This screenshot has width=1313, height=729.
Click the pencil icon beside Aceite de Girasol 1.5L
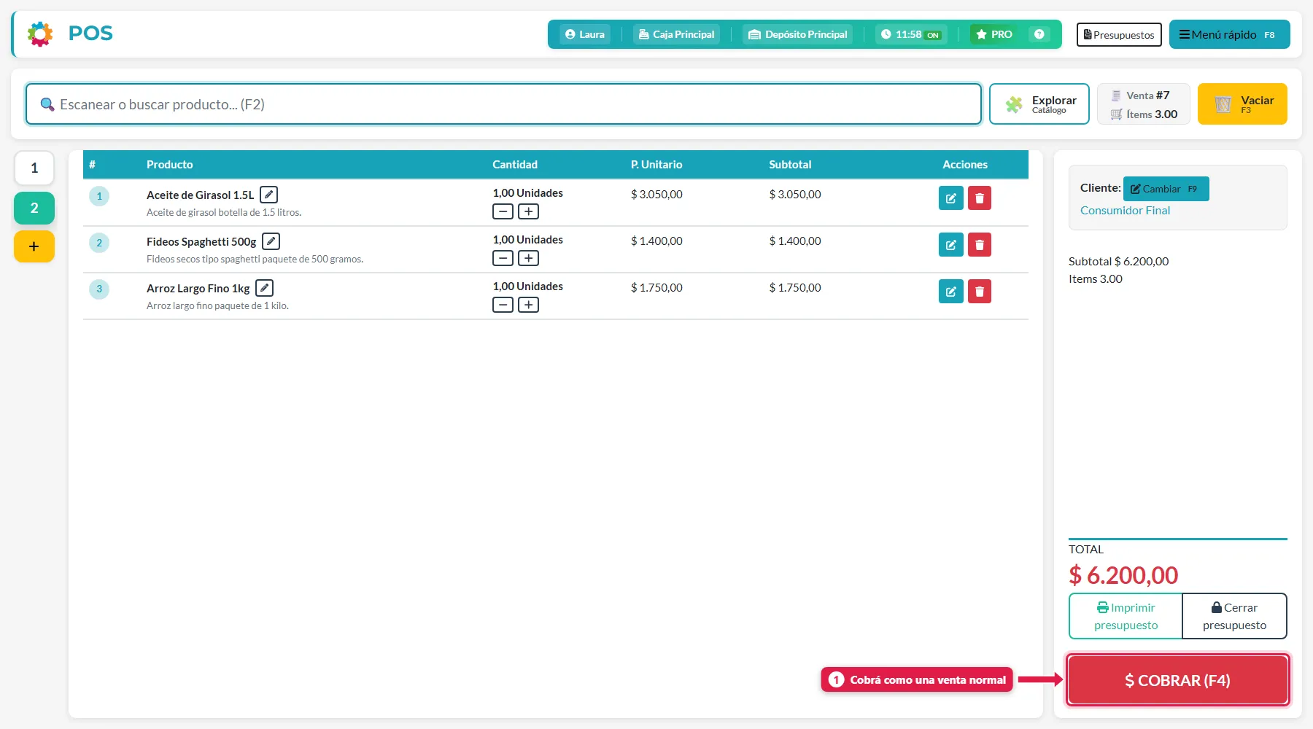point(269,195)
